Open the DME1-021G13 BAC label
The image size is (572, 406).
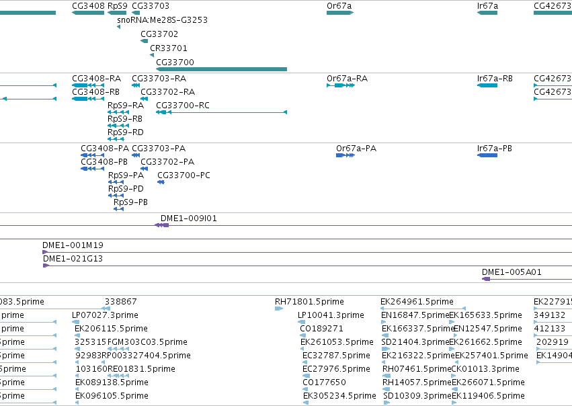[73, 259]
